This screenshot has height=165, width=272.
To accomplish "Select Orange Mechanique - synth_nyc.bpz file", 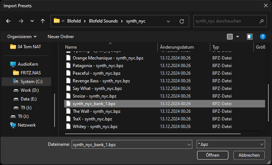I will coord(108,58).
